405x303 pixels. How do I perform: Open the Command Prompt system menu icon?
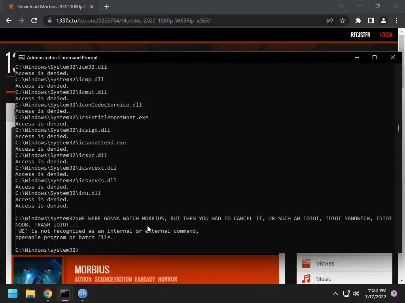point(22,57)
